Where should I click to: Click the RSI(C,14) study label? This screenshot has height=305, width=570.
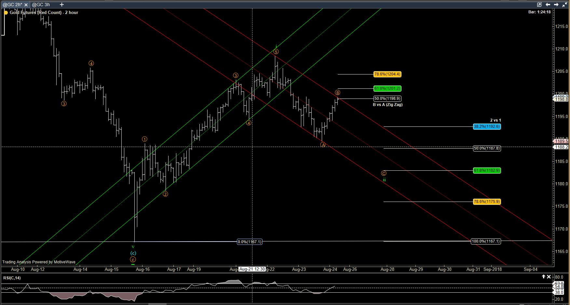(12, 278)
